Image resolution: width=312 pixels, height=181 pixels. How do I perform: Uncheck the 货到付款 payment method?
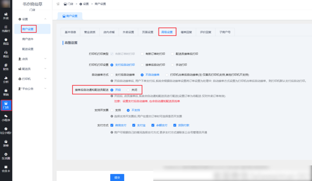pos(174,125)
